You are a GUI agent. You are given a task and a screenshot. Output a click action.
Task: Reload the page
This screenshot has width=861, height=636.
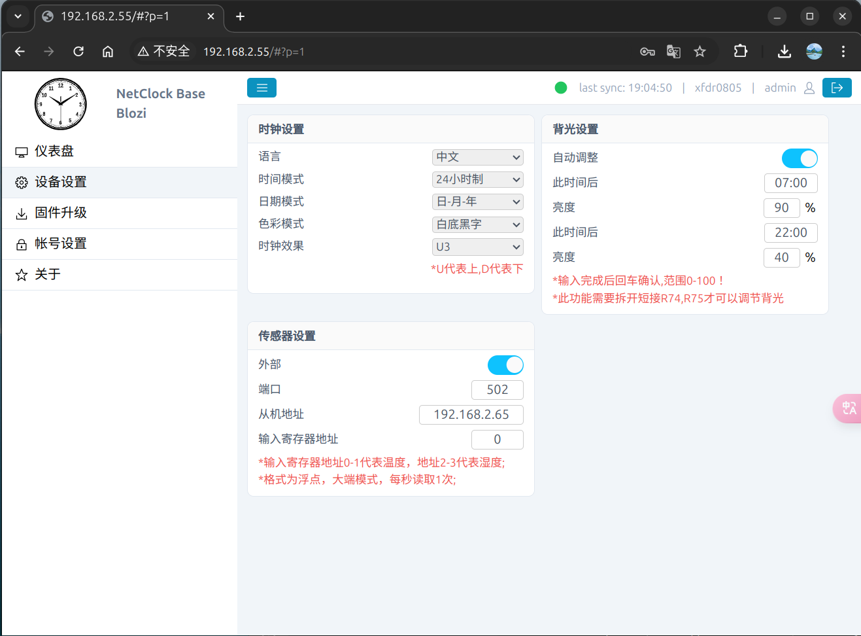click(x=78, y=51)
